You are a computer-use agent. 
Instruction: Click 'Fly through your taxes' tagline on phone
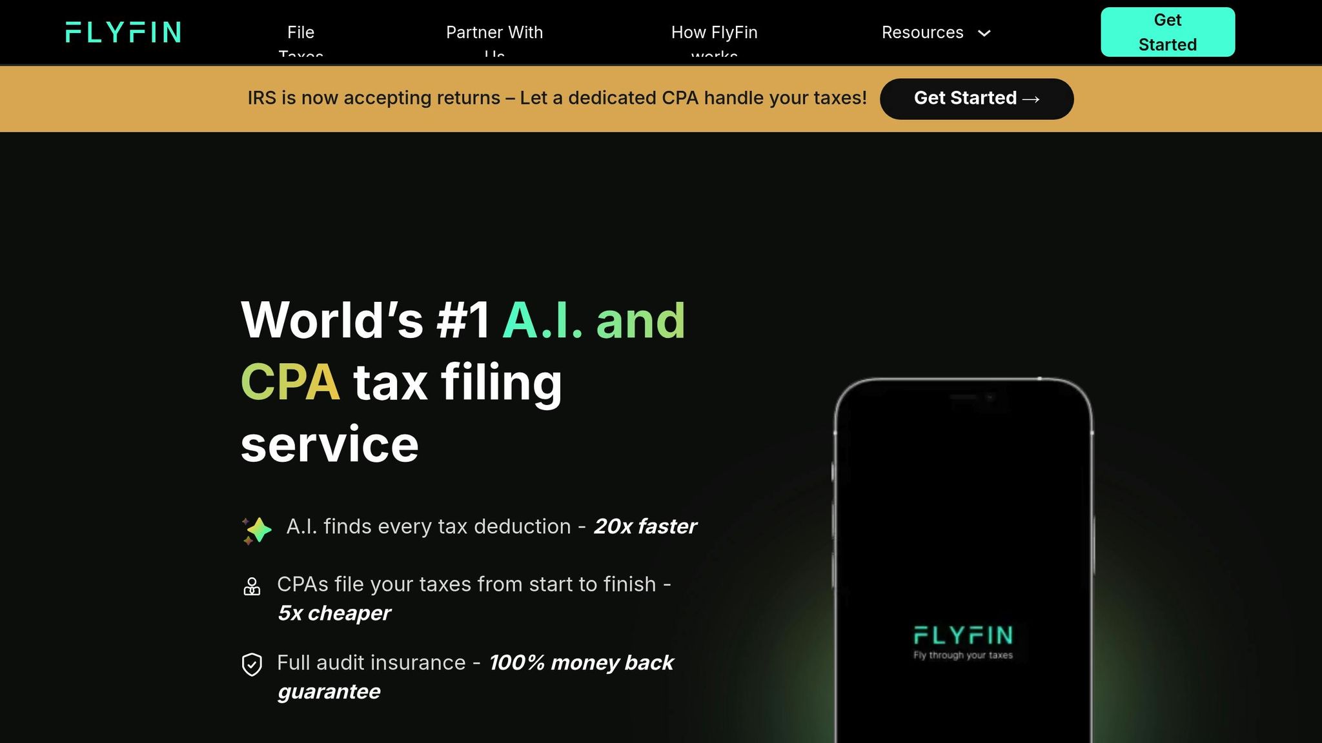click(x=963, y=655)
